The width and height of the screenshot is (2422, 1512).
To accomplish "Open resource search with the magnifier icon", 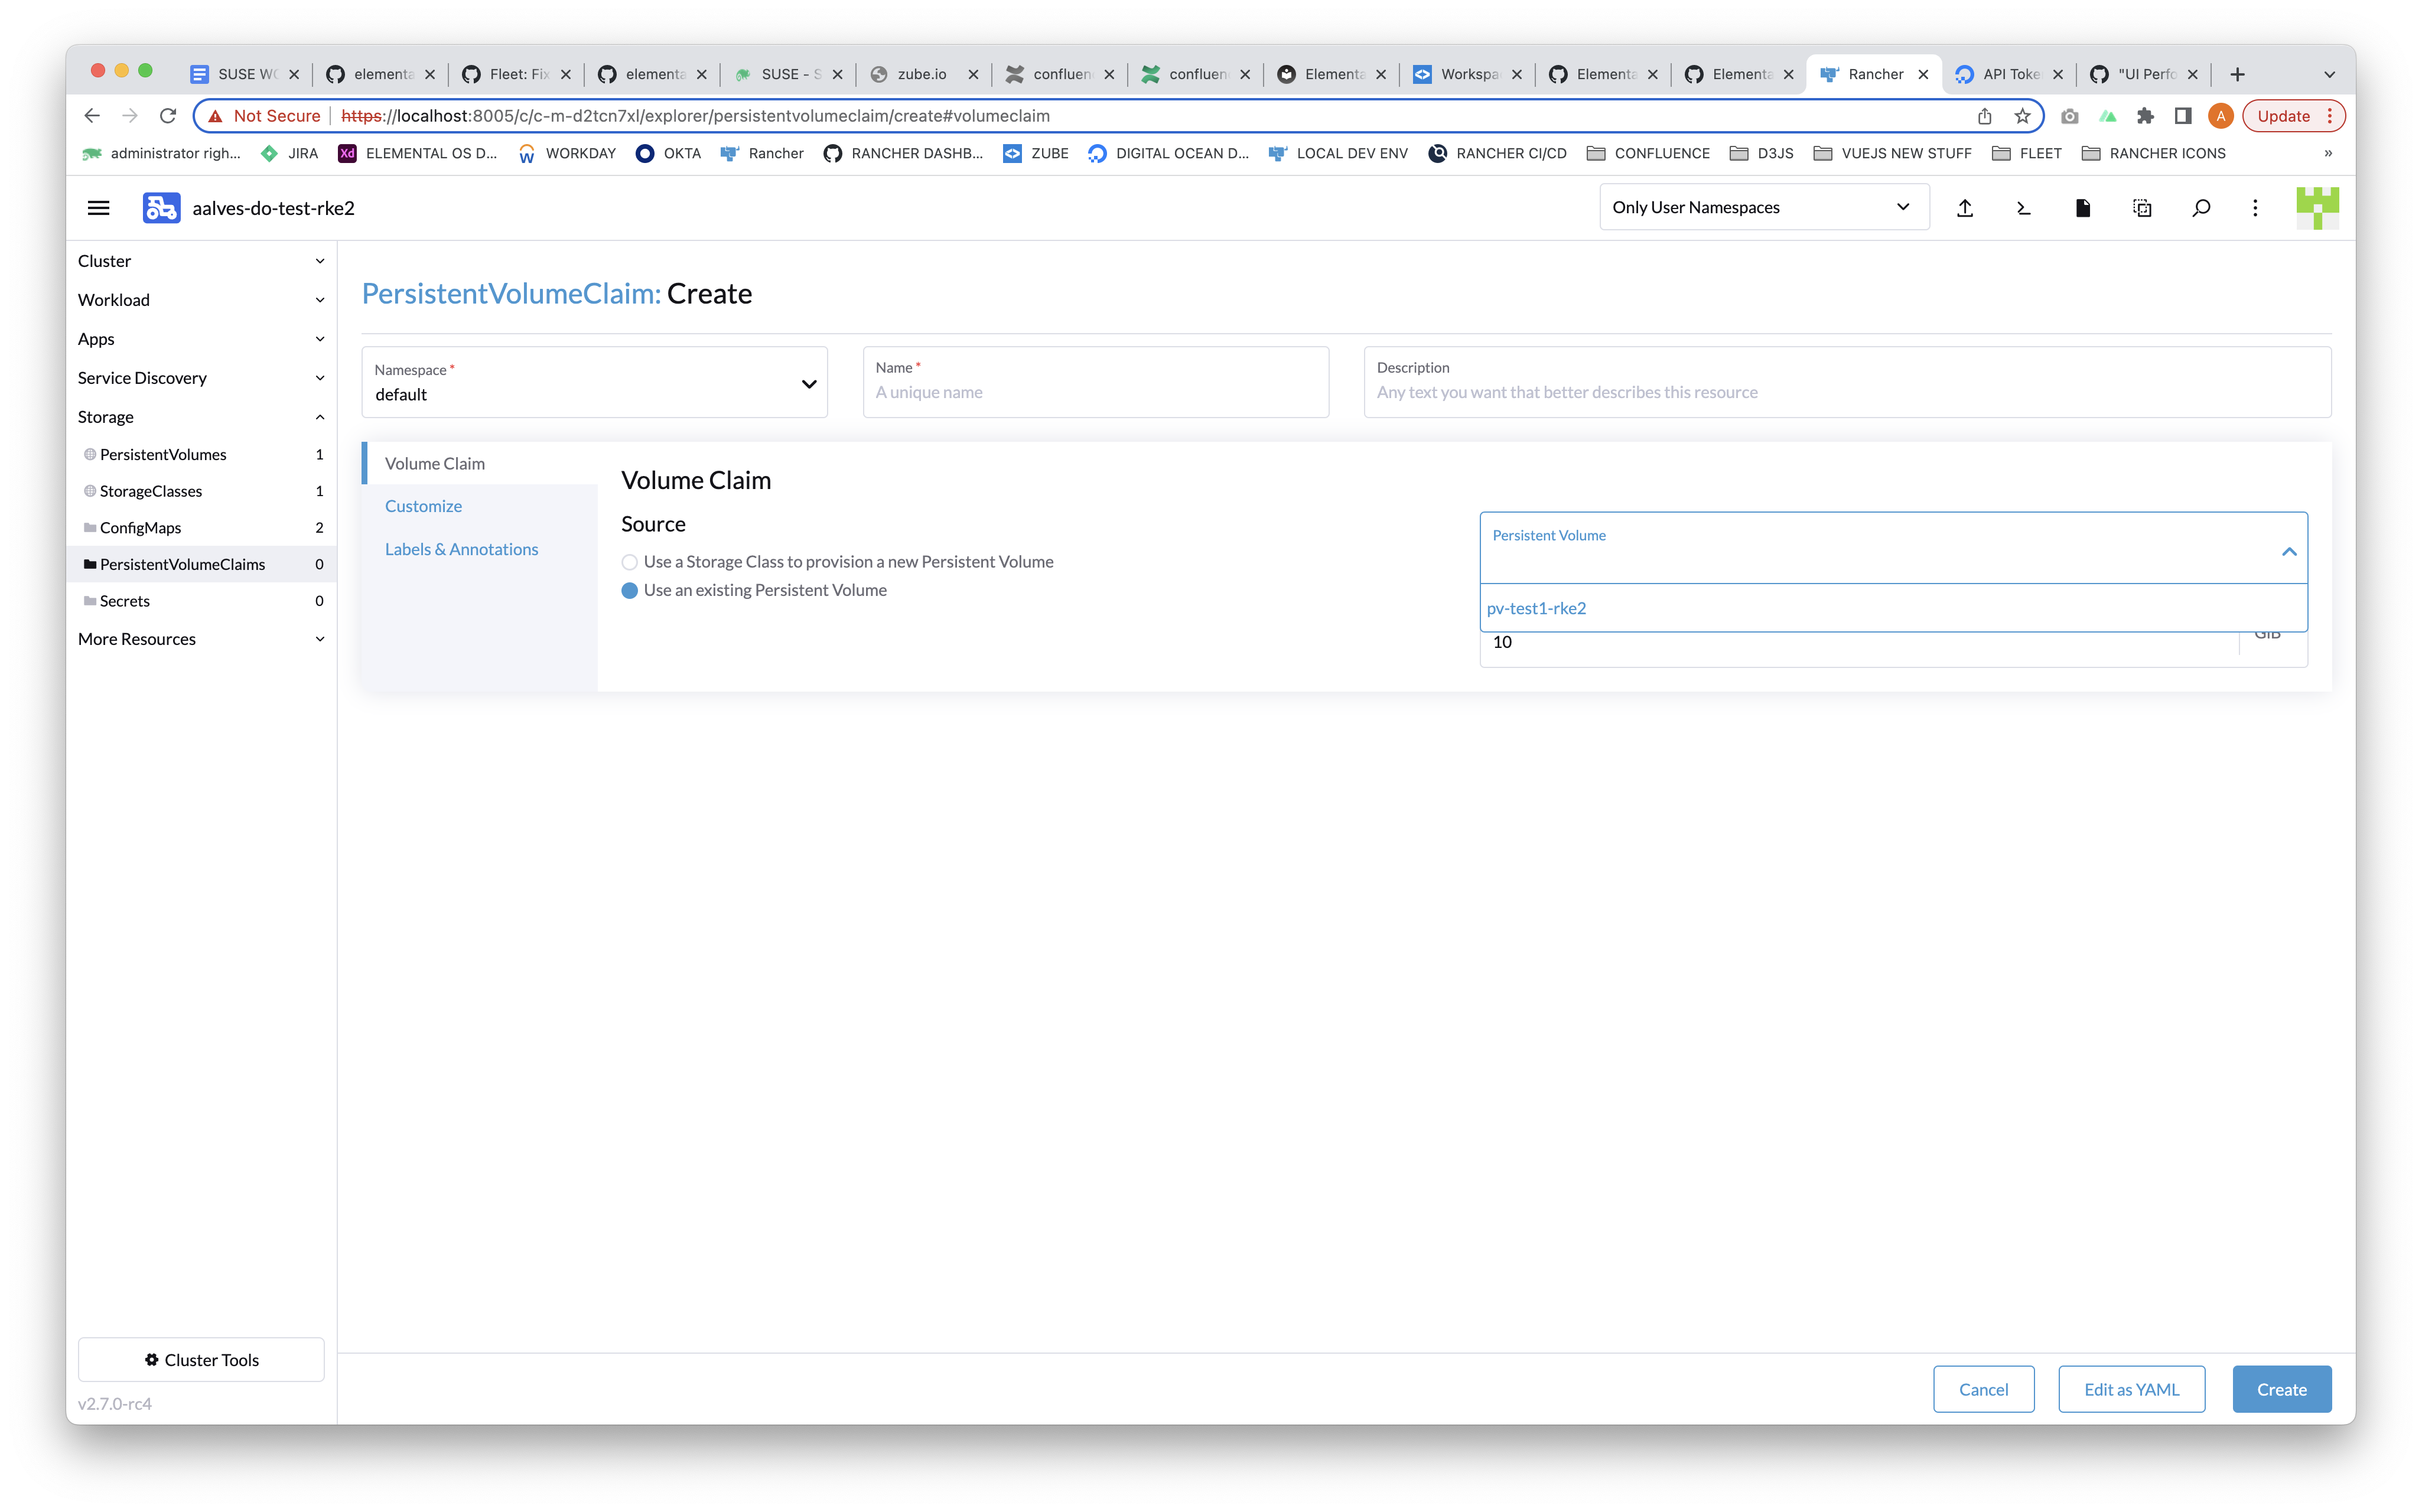I will tap(2202, 208).
